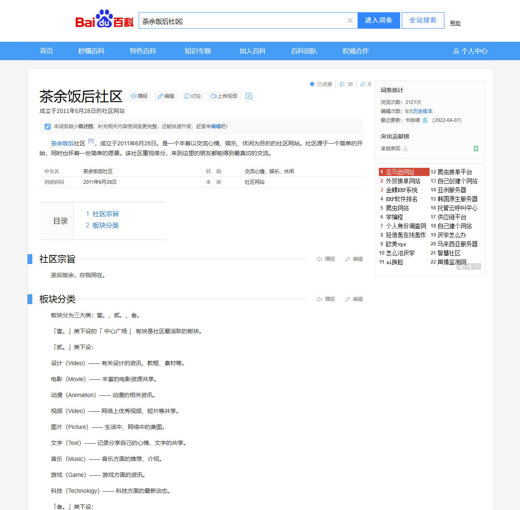
Task: Click the speaker 播报 icon in 板块分类 section
Action: point(320,299)
